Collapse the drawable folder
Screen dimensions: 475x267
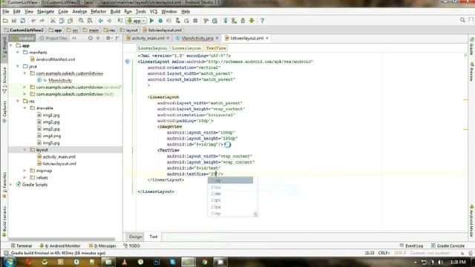click(24, 108)
